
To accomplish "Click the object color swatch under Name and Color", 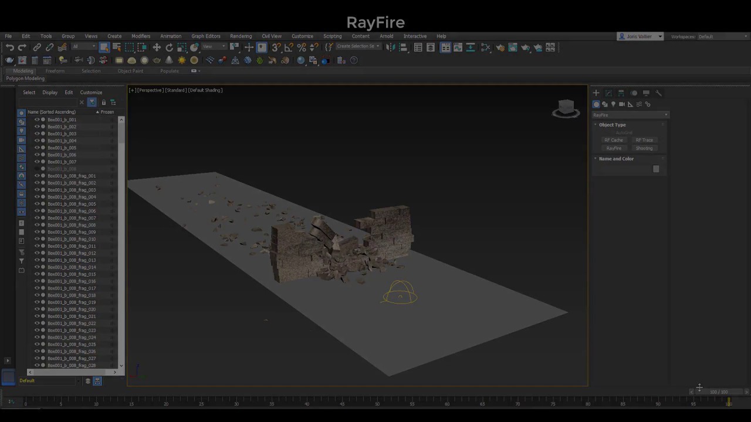I will (656, 169).
